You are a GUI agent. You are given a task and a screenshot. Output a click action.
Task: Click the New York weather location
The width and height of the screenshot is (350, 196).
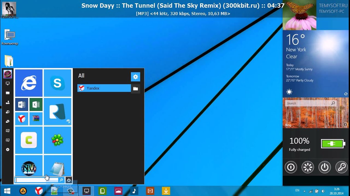[x=296, y=50]
